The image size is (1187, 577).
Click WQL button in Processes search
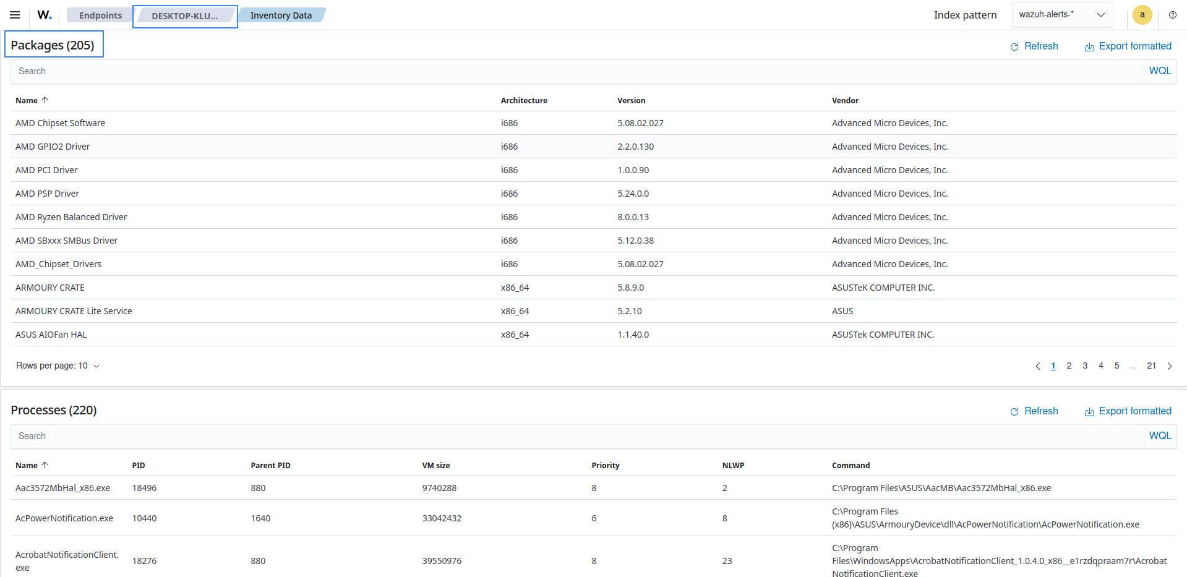point(1160,436)
